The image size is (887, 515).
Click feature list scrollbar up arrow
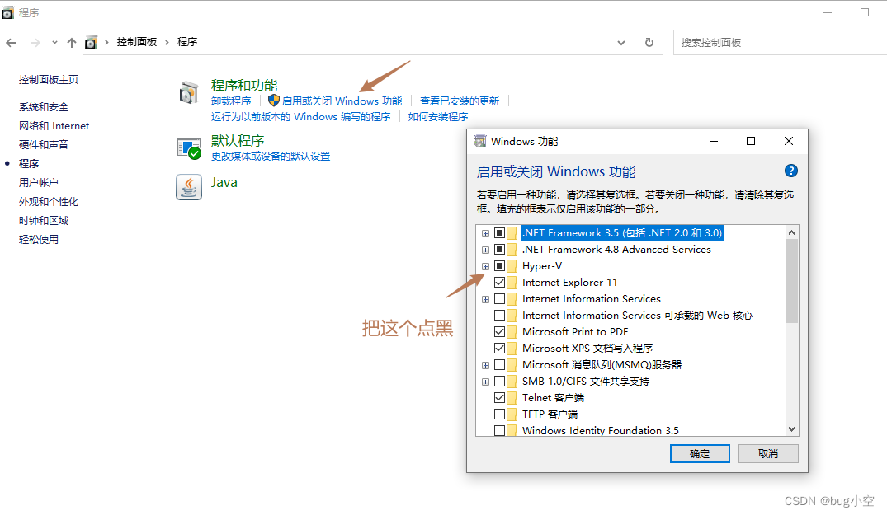(791, 232)
